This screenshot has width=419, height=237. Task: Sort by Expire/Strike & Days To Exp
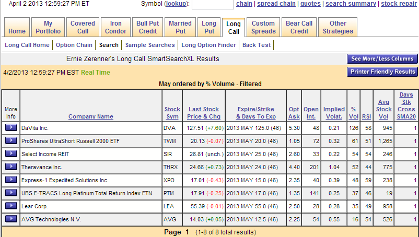click(255, 113)
